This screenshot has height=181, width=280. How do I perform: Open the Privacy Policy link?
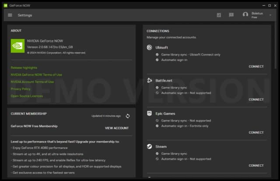(21, 89)
